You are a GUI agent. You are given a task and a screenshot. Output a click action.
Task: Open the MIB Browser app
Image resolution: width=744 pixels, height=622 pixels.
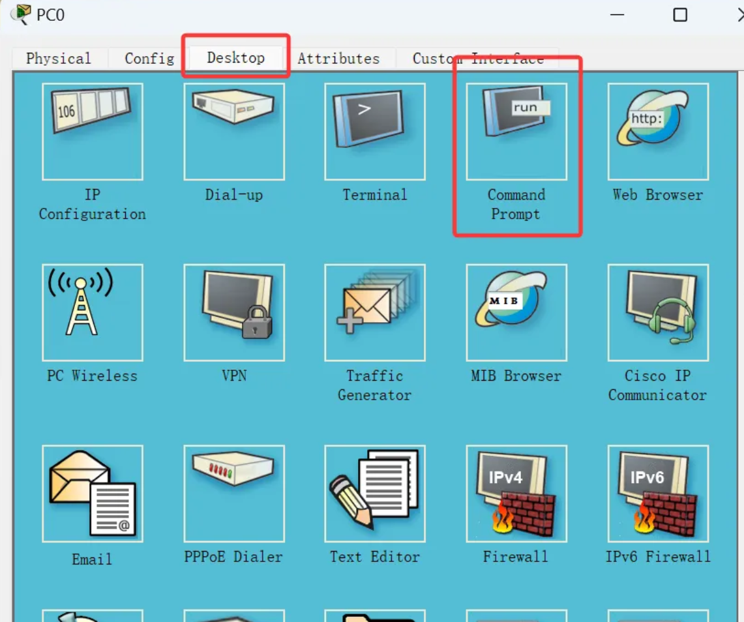(516, 313)
